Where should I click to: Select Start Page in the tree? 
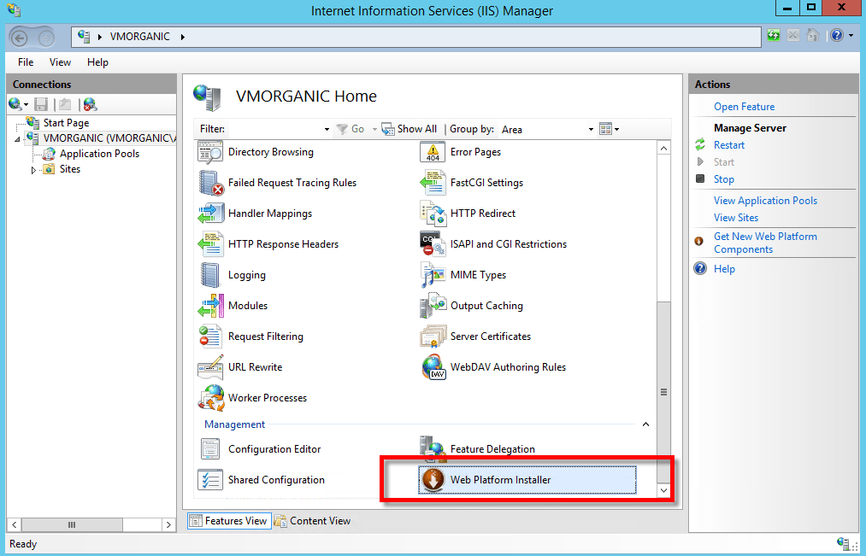(66, 123)
